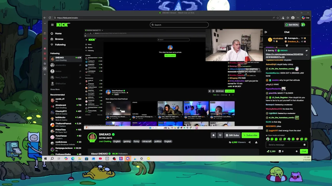Click the green Chat send button
332x186 pixels.
click(304, 151)
